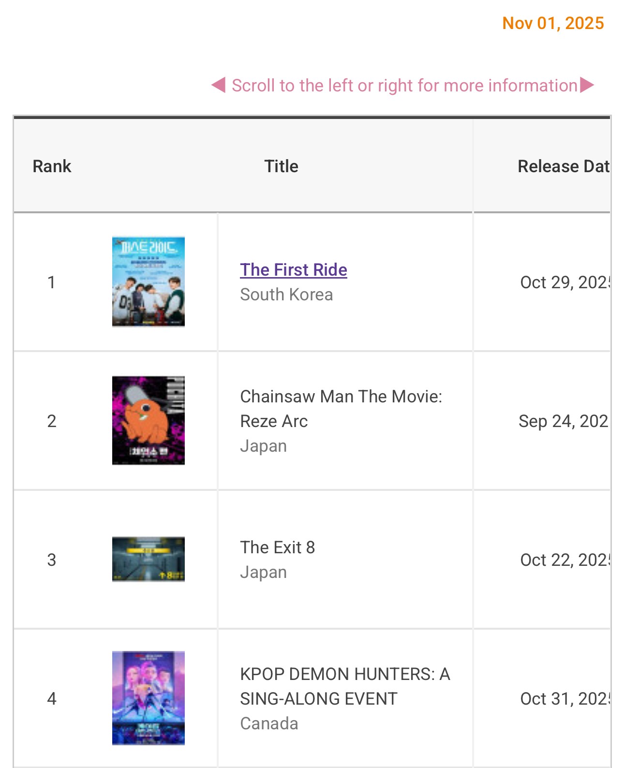Click Chainsaw Man The Movie: Reze Arc title
This screenshot has width=624, height=768.
(341, 409)
